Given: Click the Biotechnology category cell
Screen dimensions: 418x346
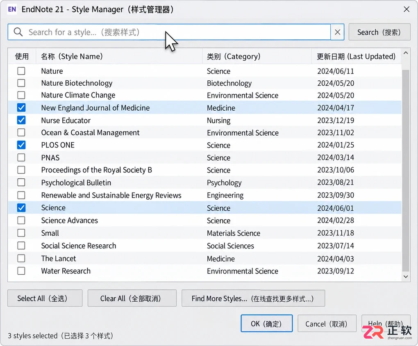Looking at the screenshot, I should pyautogui.click(x=229, y=83).
